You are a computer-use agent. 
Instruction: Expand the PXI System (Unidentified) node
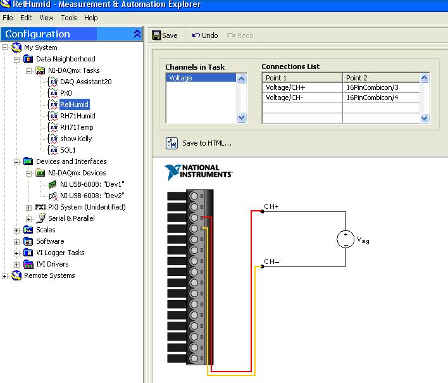29,207
